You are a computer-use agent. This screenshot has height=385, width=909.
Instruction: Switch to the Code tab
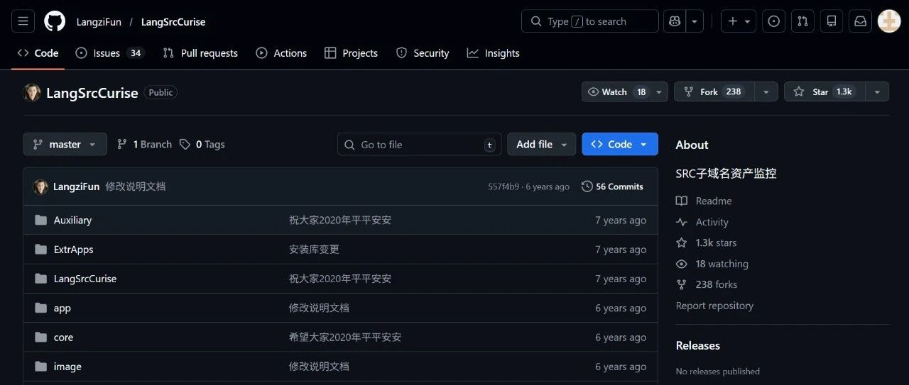click(x=38, y=53)
